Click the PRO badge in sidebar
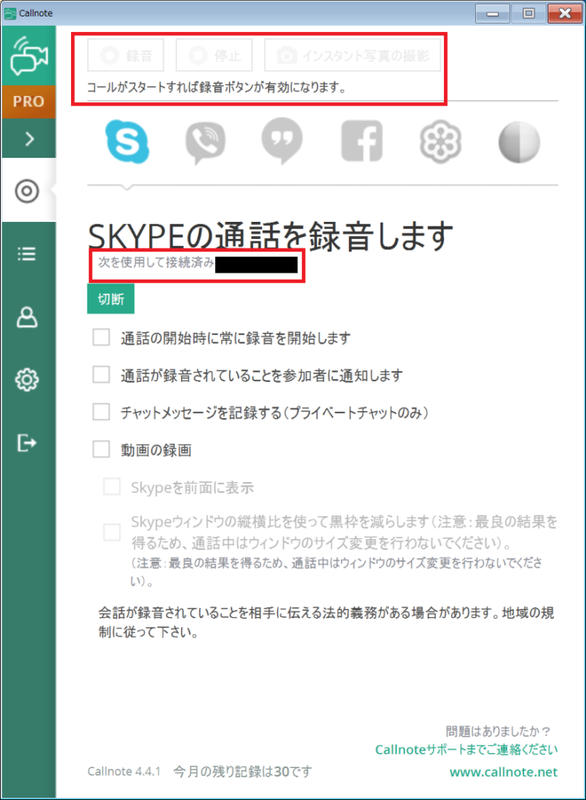 click(x=29, y=102)
